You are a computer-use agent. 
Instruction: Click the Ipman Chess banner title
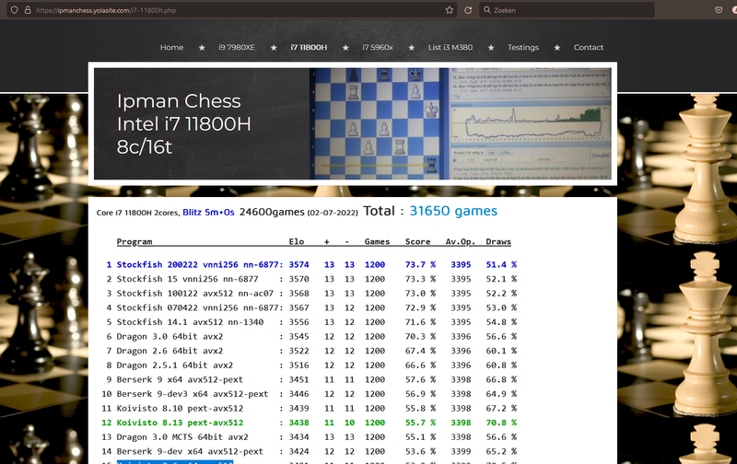pyautogui.click(x=183, y=124)
